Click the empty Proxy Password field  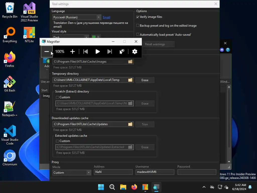(197, 172)
